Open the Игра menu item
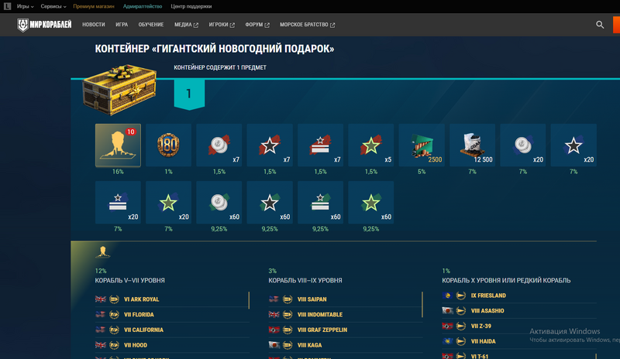Viewport: 620px width, 359px height. point(122,25)
